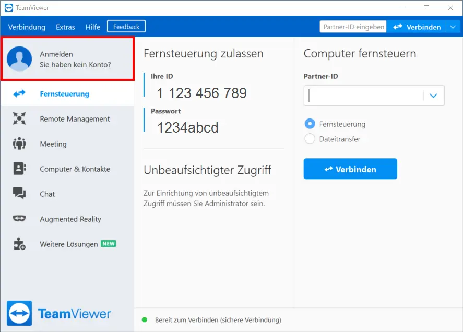Screen dimensions: 463x332
Task: Click the Computer & Kontakte address book icon
Action: point(19,169)
